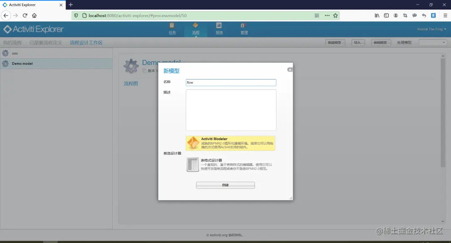Screen dimensions: 451x243
Task: Open the 任务 tasks section
Action: point(172,29)
